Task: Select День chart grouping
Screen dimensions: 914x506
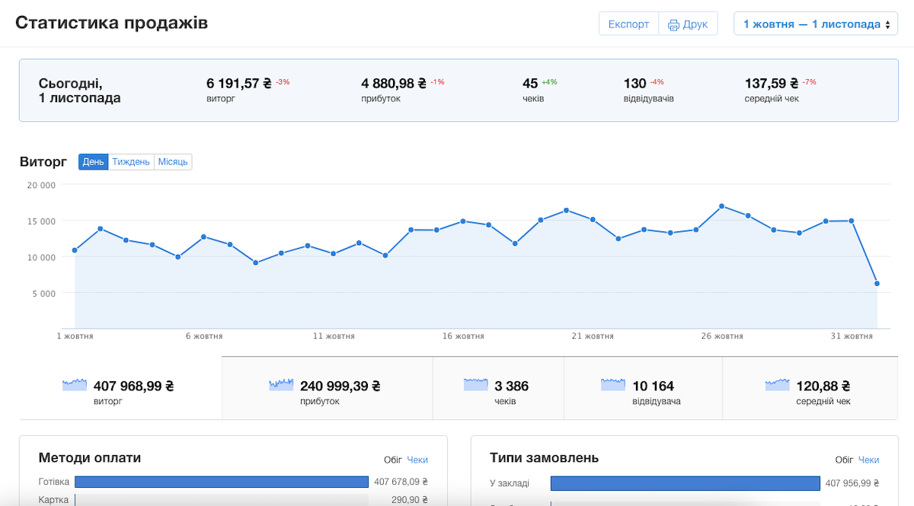Action: pyautogui.click(x=93, y=162)
